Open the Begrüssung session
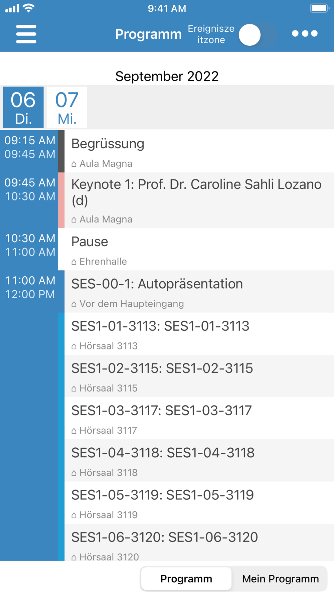This screenshot has width=334, height=594. (x=199, y=151)
